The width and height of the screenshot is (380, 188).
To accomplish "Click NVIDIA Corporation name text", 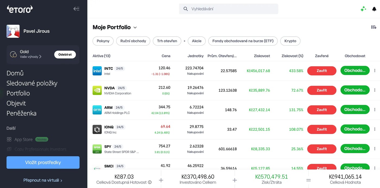I will point(118,93).
